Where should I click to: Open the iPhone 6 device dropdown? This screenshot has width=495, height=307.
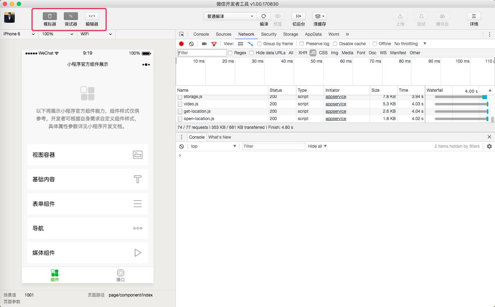[x=19, y=34]
